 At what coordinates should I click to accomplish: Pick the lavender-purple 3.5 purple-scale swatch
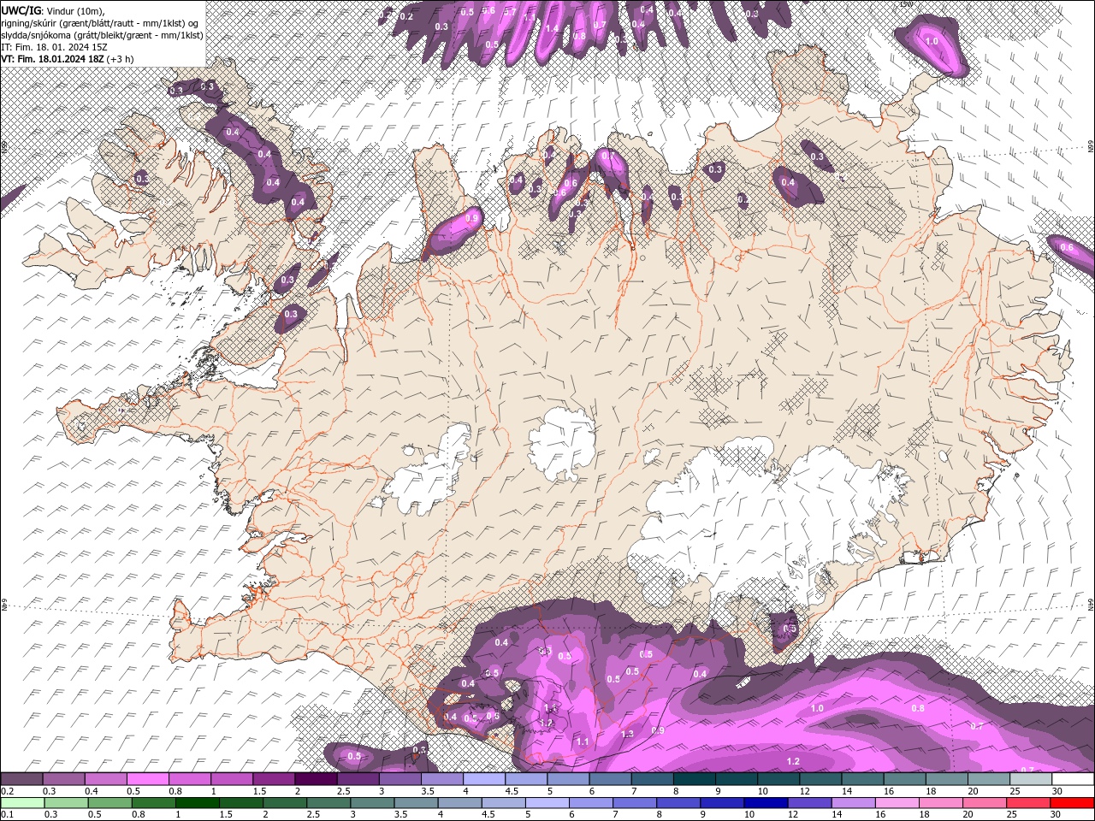[x=441, y=779]
